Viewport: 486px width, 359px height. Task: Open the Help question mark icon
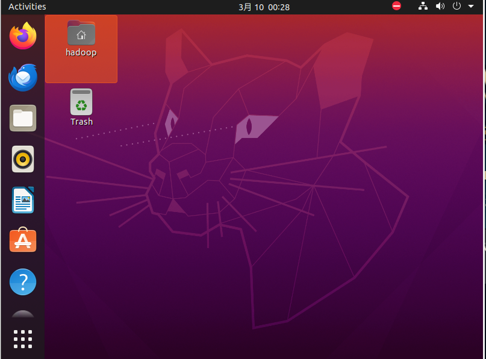point(23,282)
